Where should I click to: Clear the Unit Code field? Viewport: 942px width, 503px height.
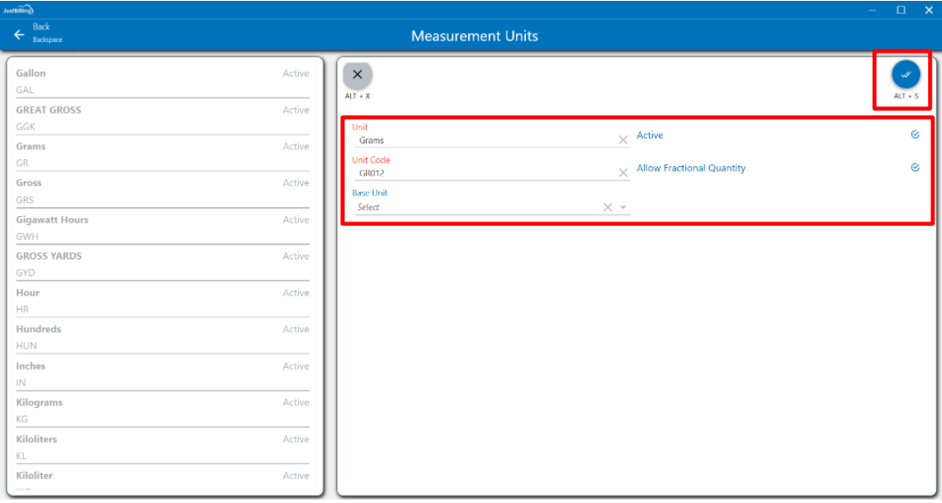point(623,173)
